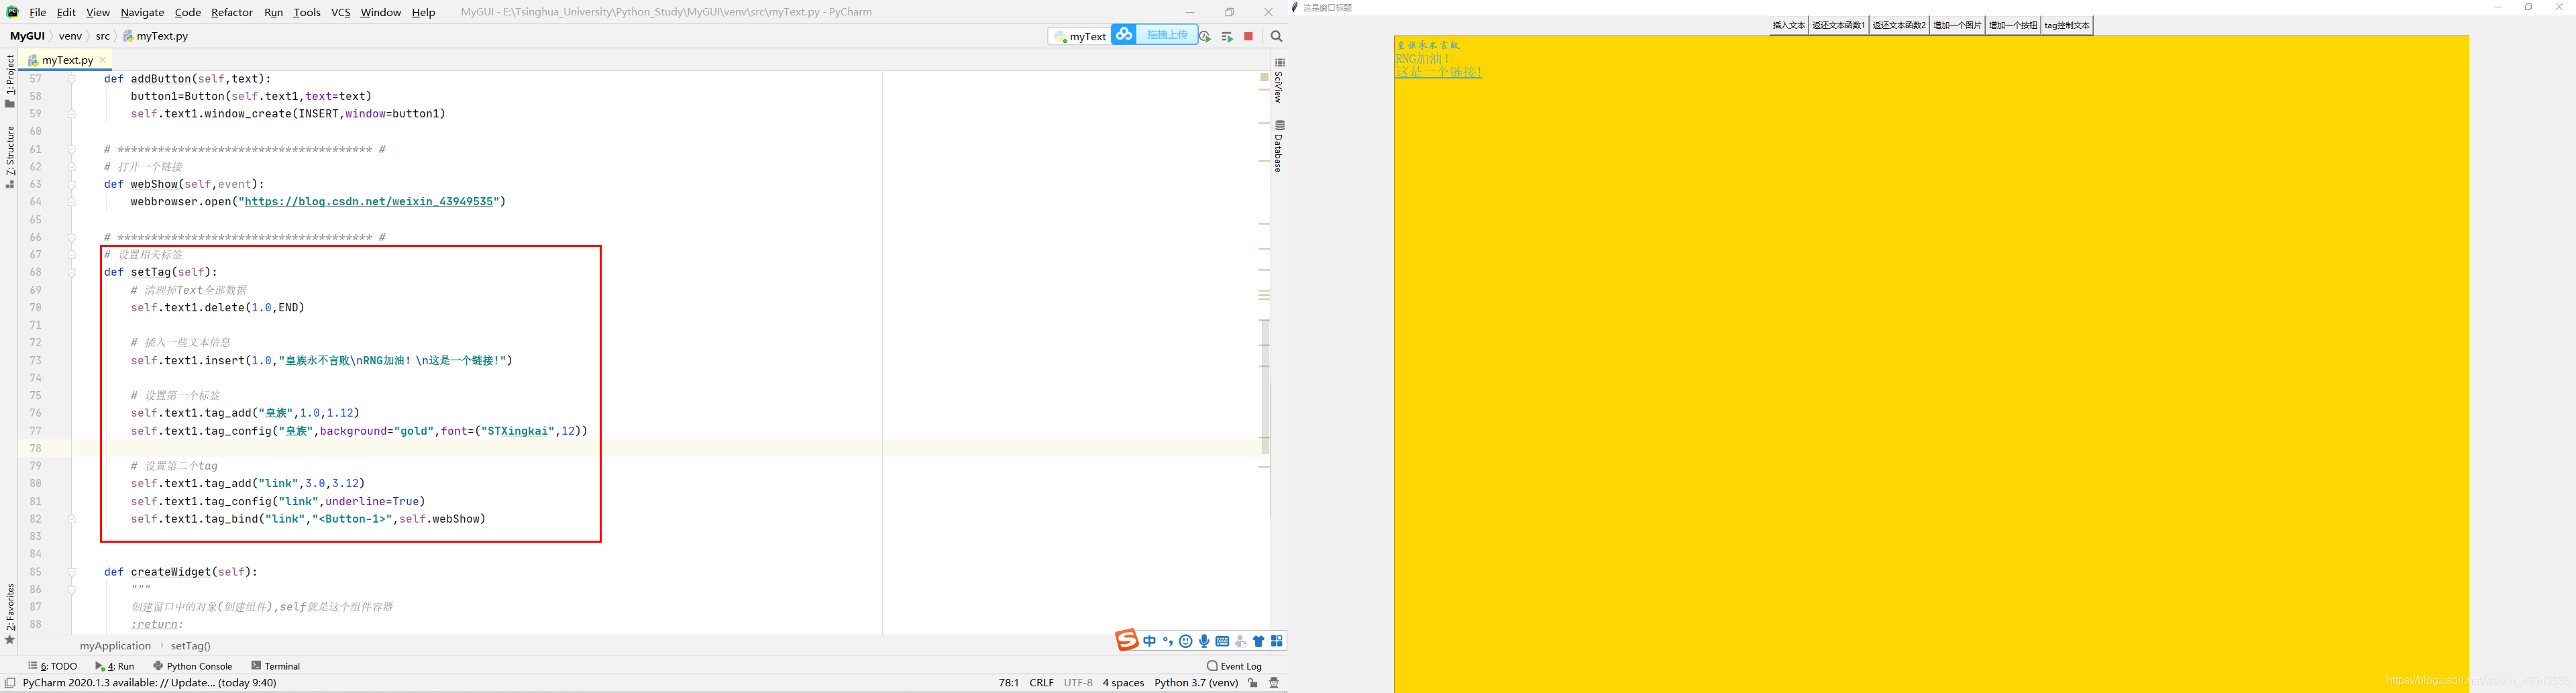Close the myText.py editor tab
2576x693 pixels.
(x=103, y=60)
